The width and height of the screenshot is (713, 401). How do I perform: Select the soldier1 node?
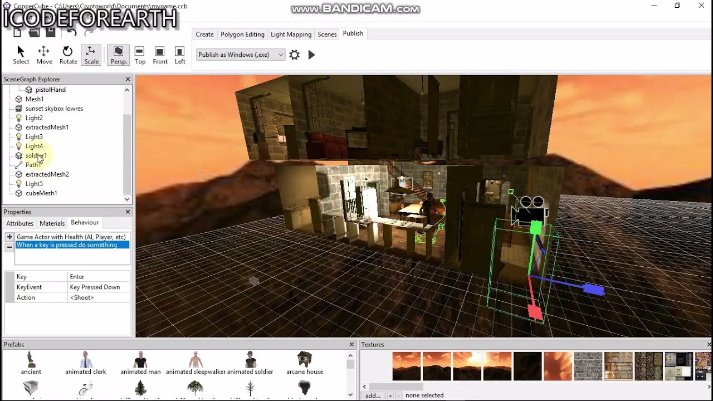click(36, 156)
